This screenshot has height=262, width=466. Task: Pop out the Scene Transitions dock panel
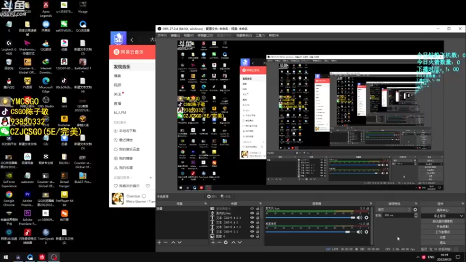click(x=416, y=203)
